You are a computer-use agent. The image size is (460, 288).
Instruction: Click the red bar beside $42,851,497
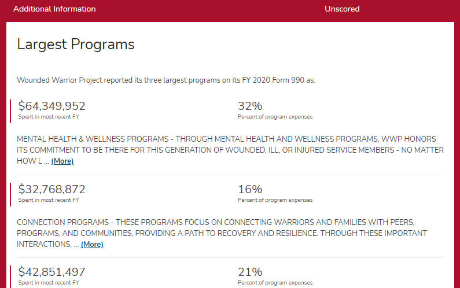click(x=10, y=277)
